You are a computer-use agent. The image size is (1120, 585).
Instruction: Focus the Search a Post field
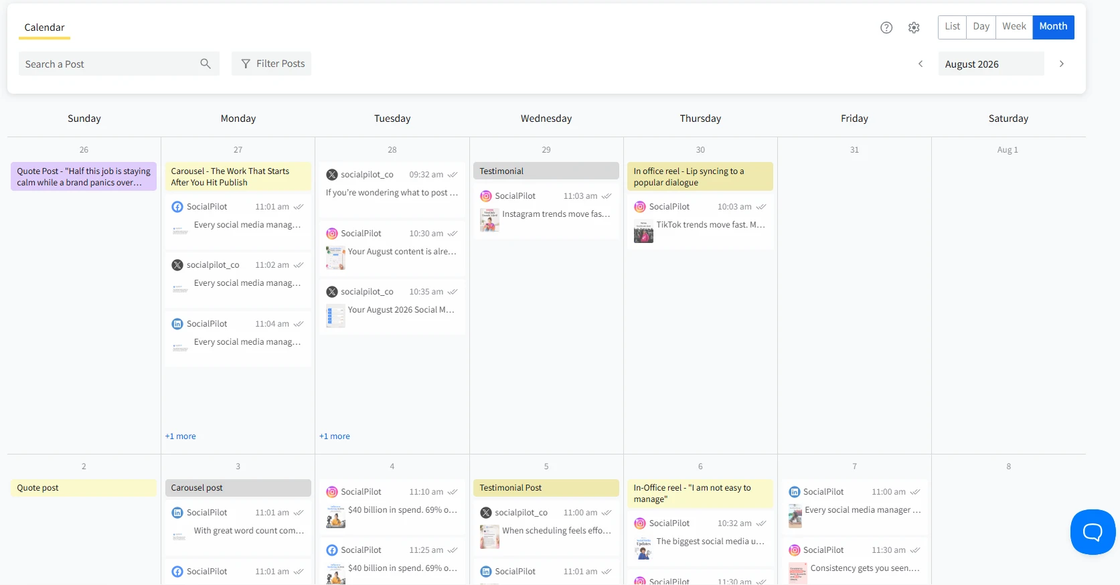118,64
